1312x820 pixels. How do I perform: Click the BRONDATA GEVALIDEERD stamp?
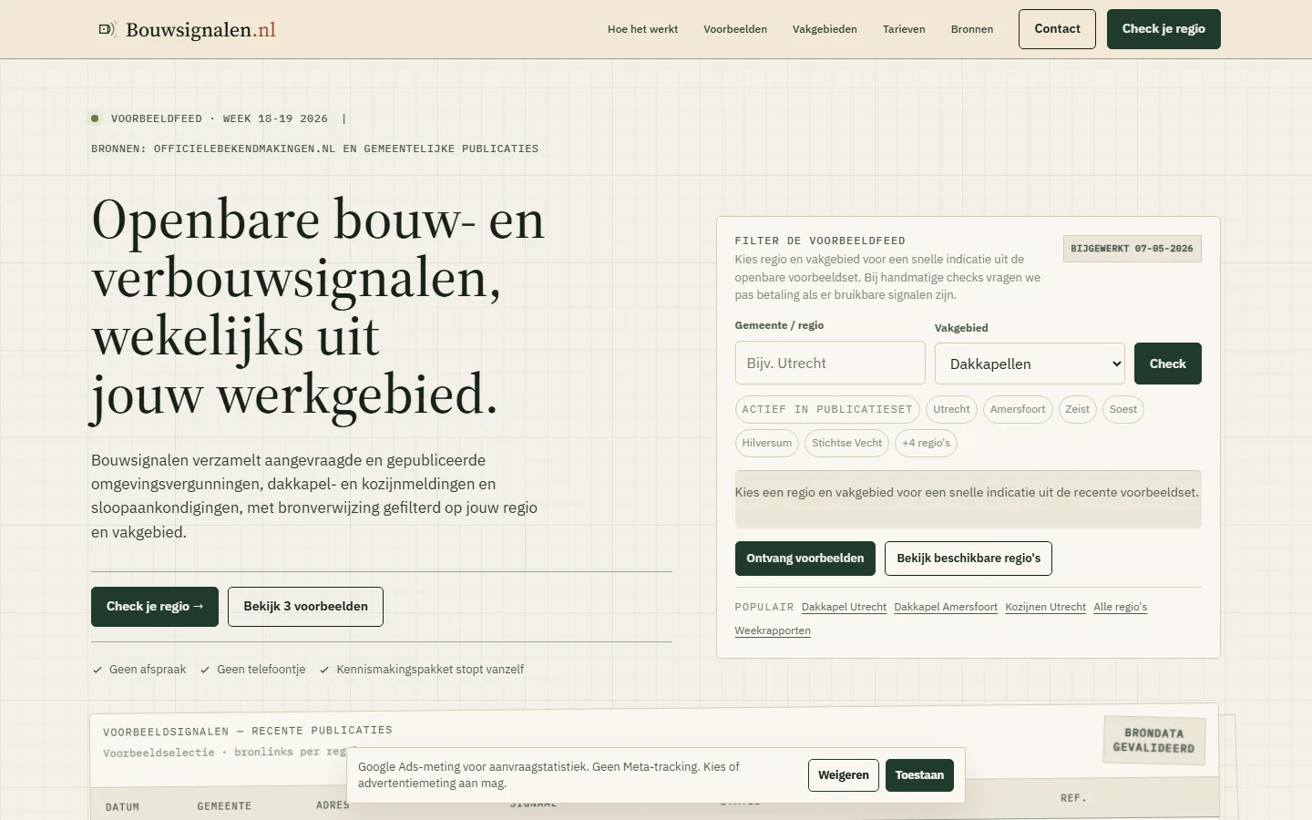[1153, 741]
